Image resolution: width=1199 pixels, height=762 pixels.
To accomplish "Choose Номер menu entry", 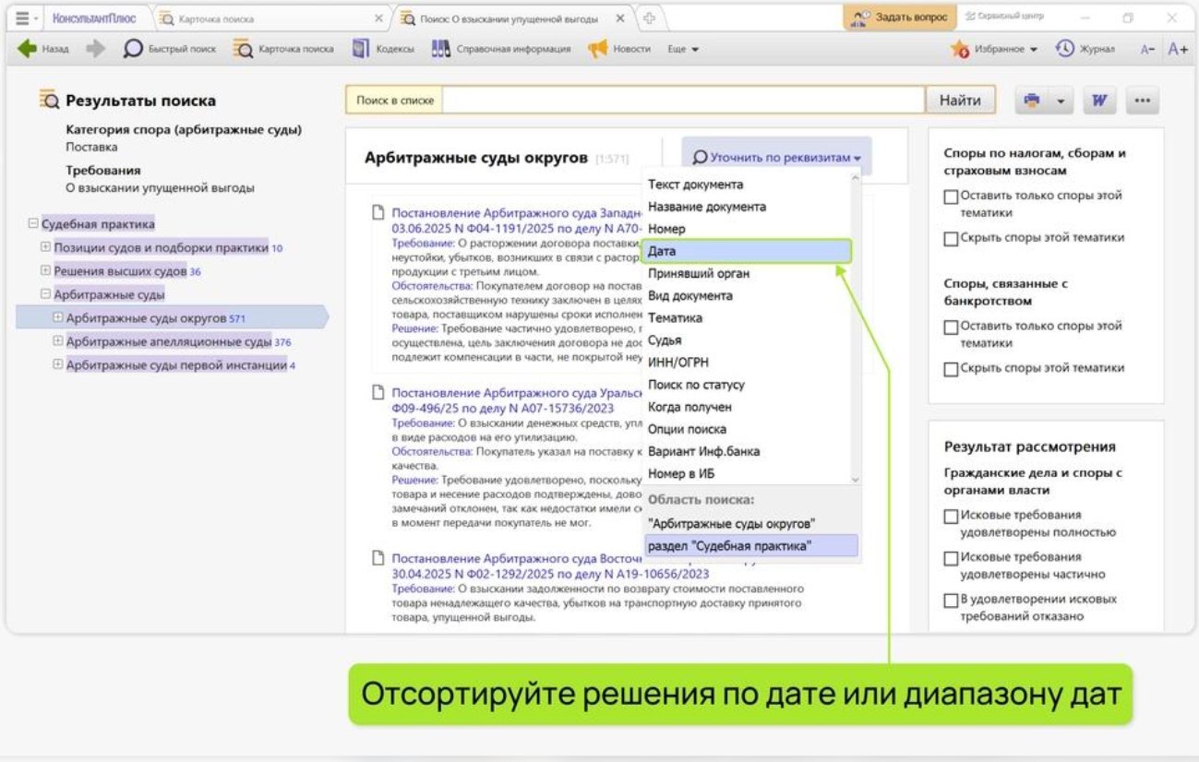I will click(x=666, y=229).
